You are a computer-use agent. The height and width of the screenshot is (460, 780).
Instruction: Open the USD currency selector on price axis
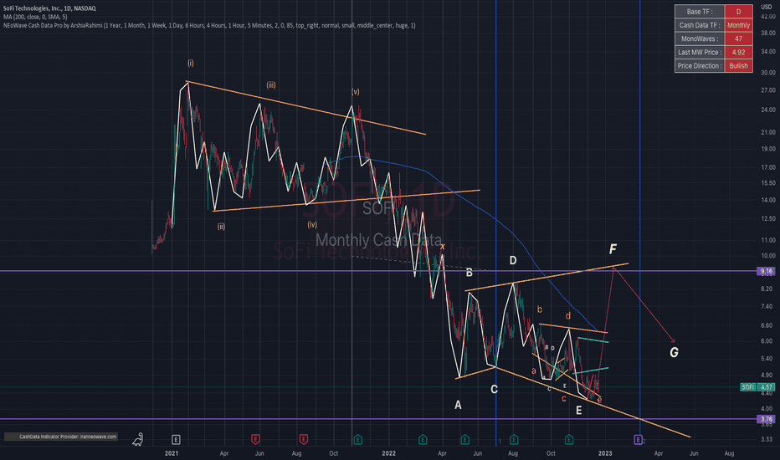766,7
